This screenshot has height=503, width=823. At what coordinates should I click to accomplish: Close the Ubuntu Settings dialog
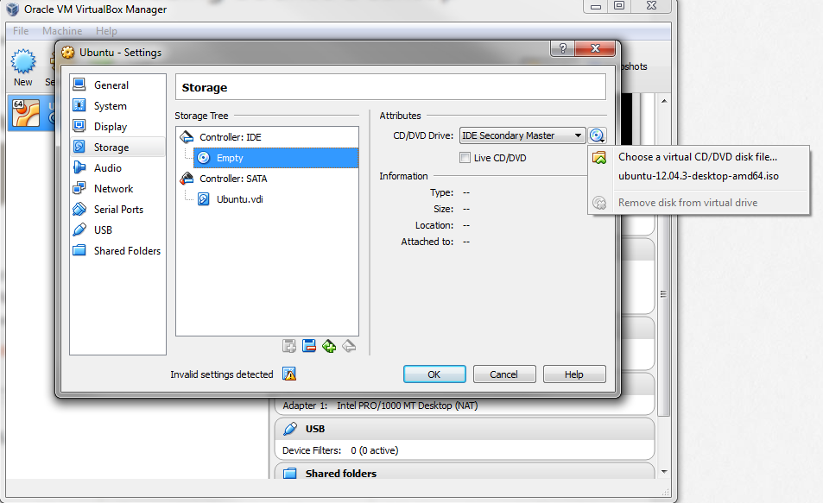coord(595,48)
